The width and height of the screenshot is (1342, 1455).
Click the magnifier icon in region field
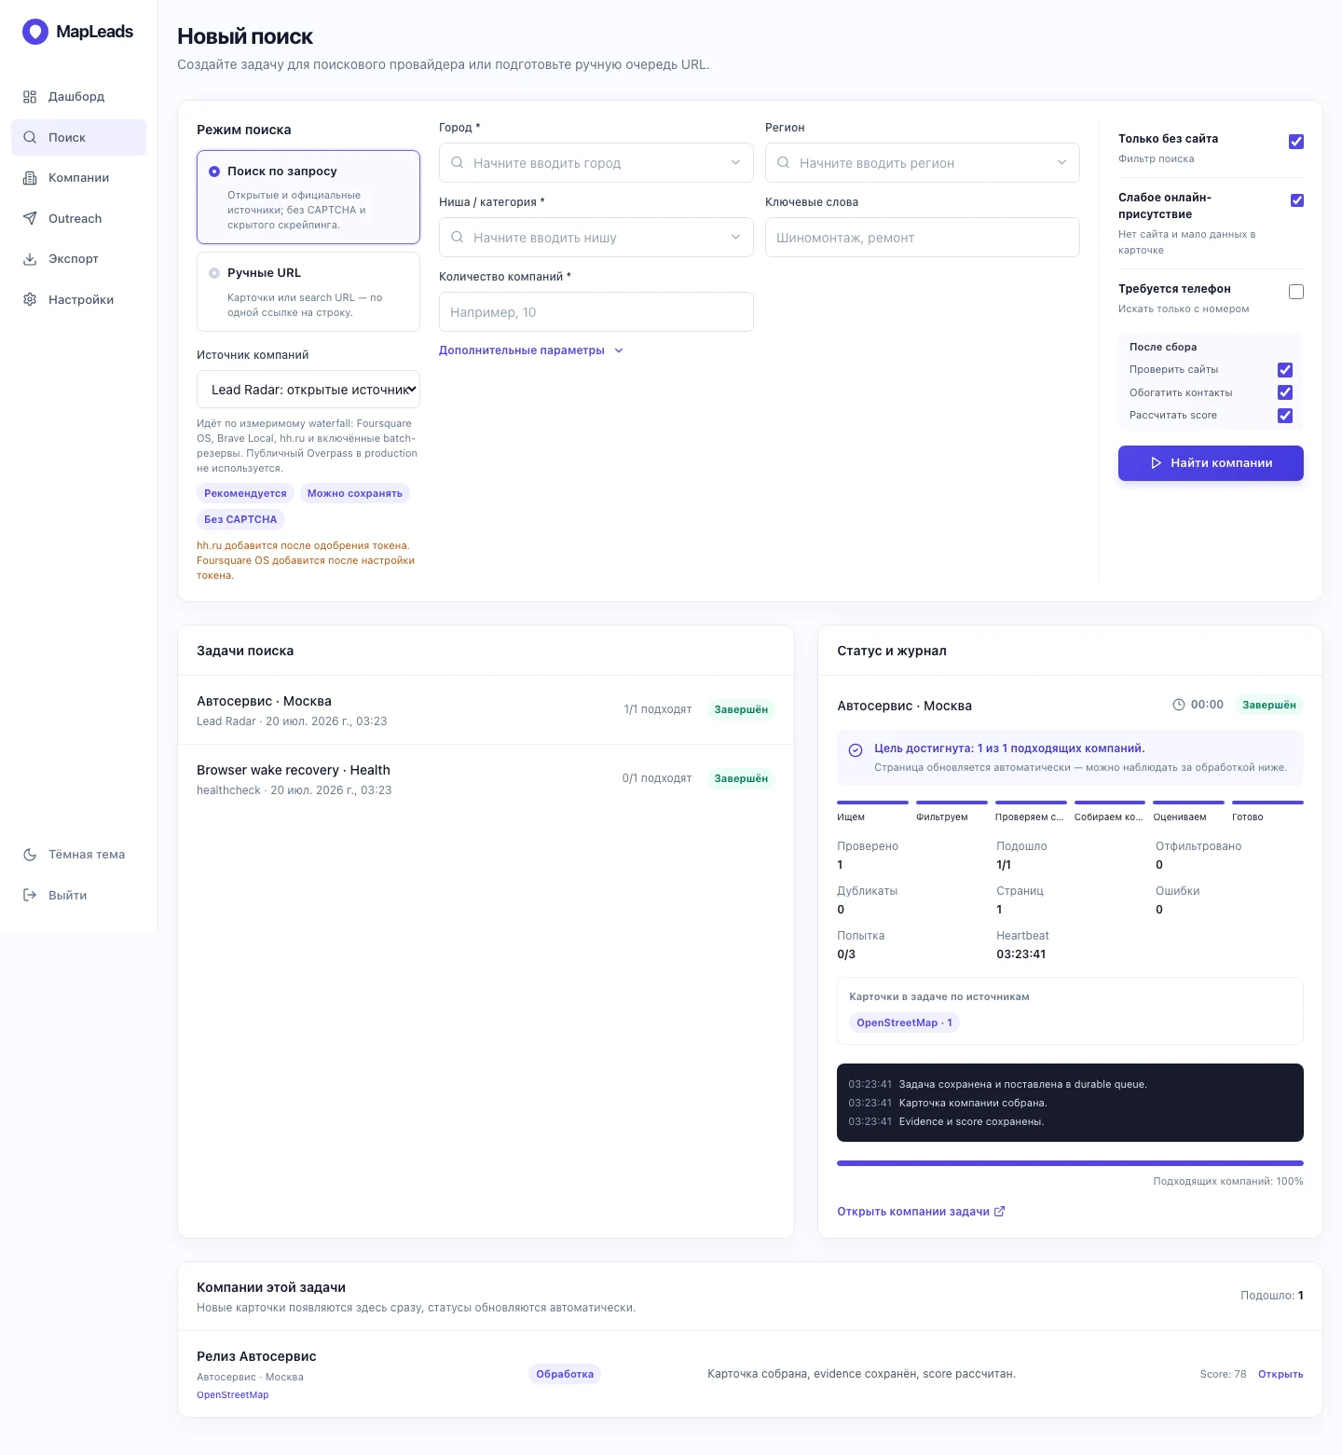[784, 163]
